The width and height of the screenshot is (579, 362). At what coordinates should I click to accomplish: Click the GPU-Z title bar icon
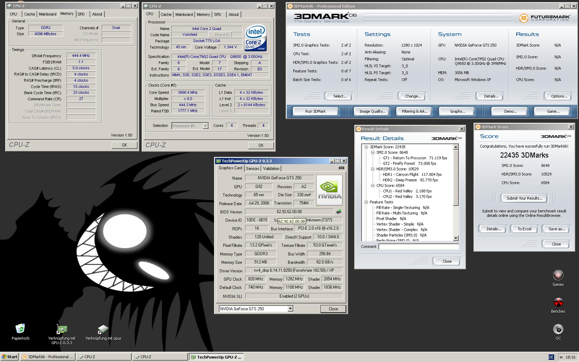point(218,161)
